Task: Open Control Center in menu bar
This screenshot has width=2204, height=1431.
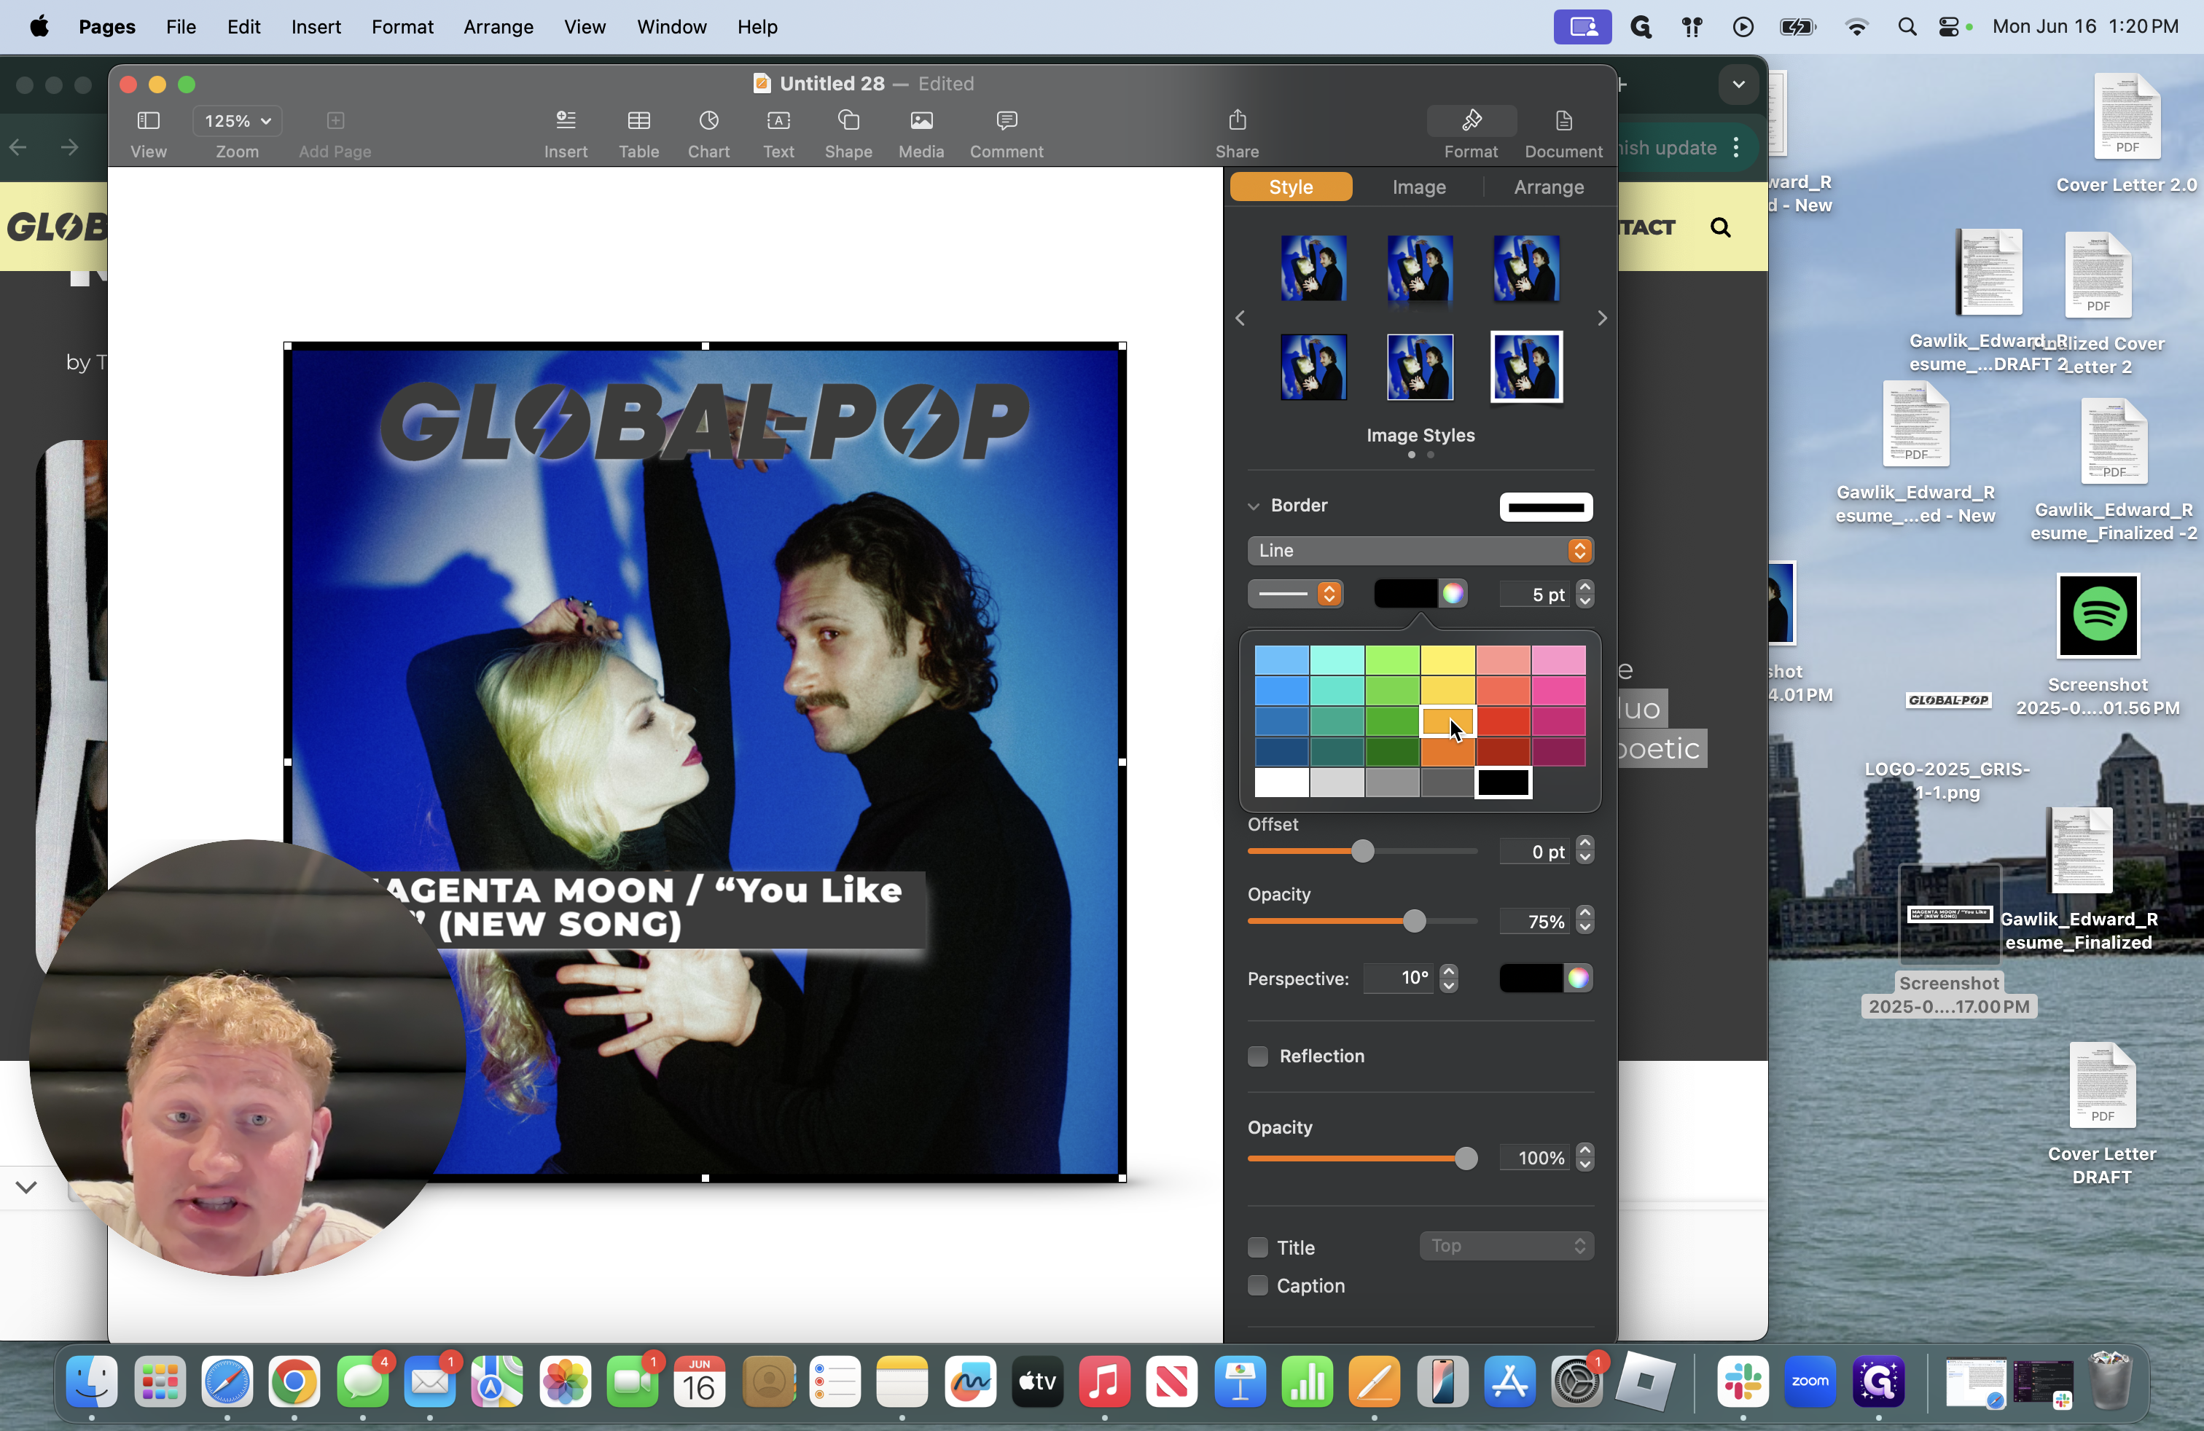Action: point(1948,27)
